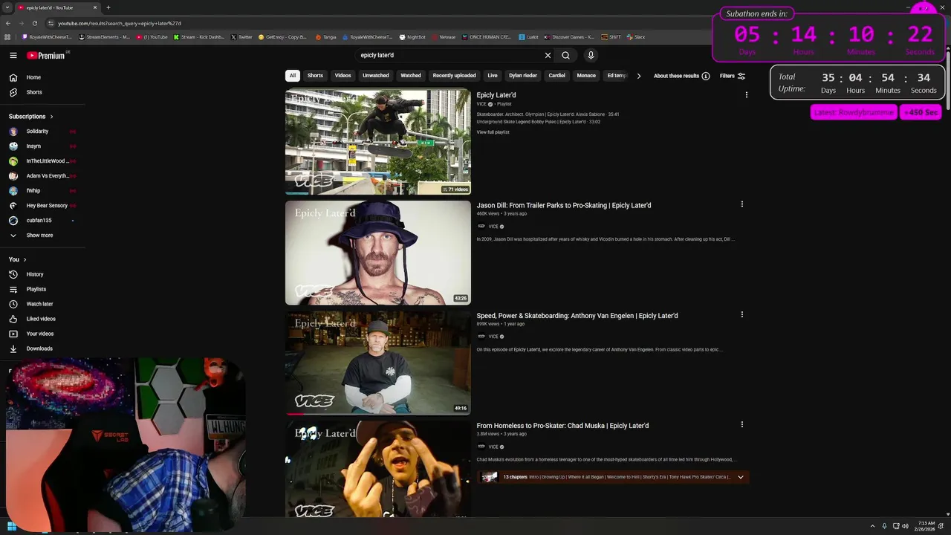The width and height of the screenshot is (951, 535).
Task: Select the Videos filter chip
Action: (343, 76)
